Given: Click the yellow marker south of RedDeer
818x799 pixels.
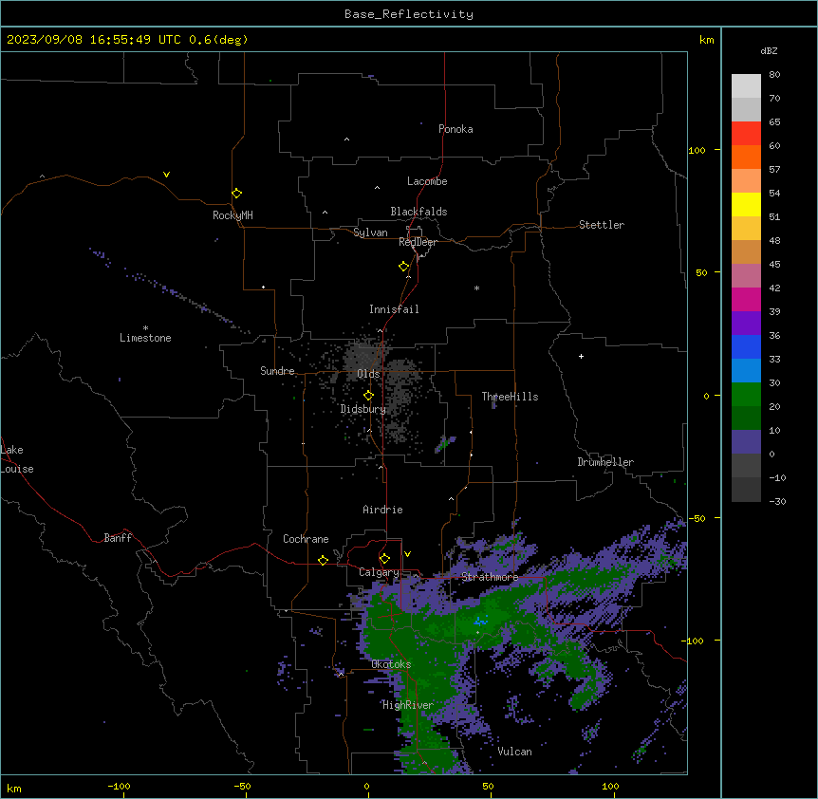Looking at the screenshot, I should (x=403, y=267).
